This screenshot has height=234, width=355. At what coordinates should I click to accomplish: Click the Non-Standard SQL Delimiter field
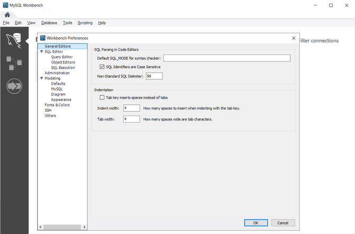pyautogui.click(x=154, y=76)
